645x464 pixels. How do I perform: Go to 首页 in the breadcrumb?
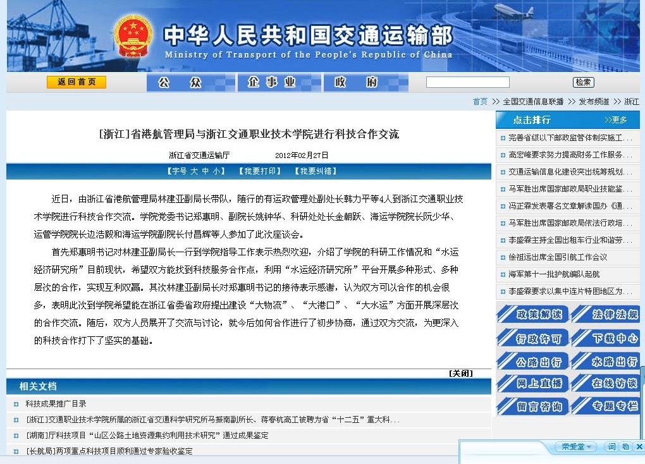[480, 102]
